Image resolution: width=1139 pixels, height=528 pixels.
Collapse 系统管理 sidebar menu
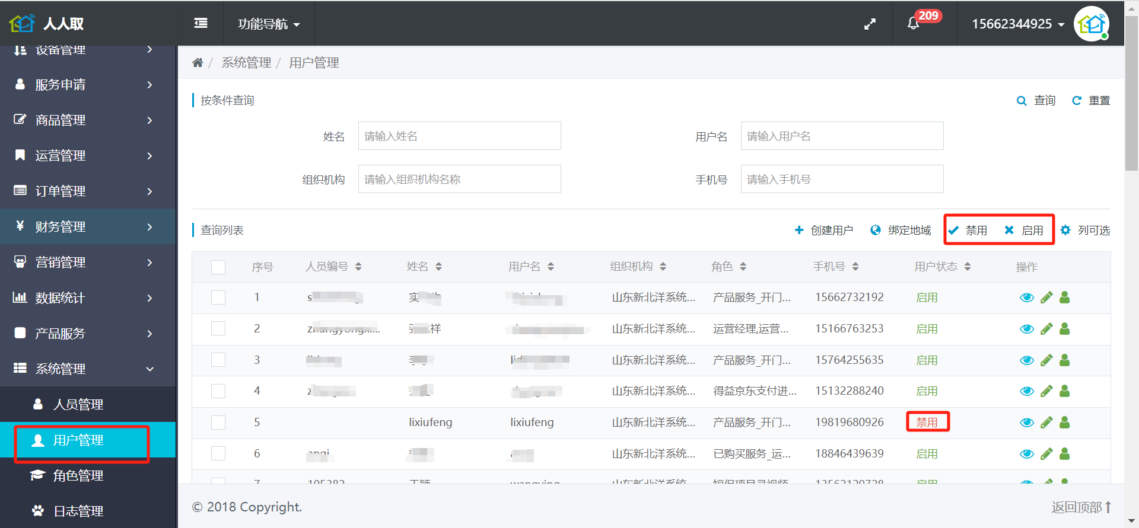pyautogui.click(x=88, y=369)
